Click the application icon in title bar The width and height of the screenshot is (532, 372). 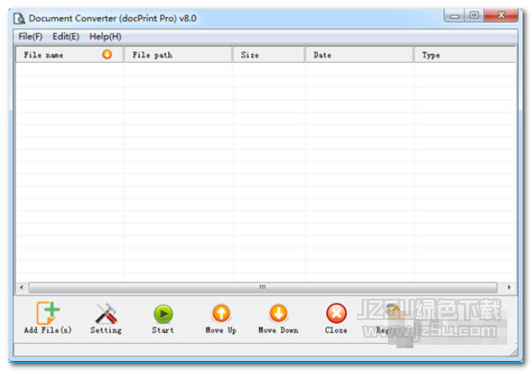19,18
